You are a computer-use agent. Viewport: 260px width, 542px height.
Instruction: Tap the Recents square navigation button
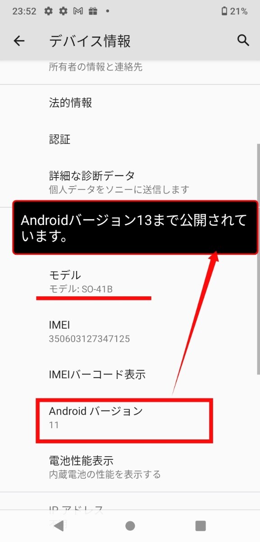pyautogui.click(x=201, y=525)
